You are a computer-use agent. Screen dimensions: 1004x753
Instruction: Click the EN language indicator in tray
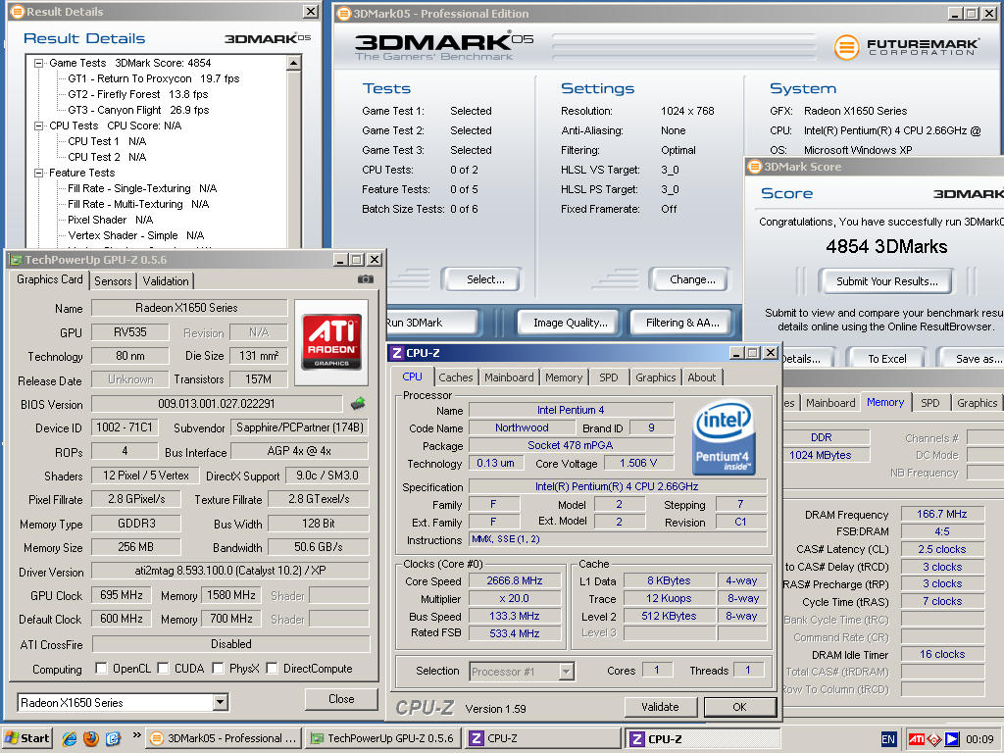888,739
